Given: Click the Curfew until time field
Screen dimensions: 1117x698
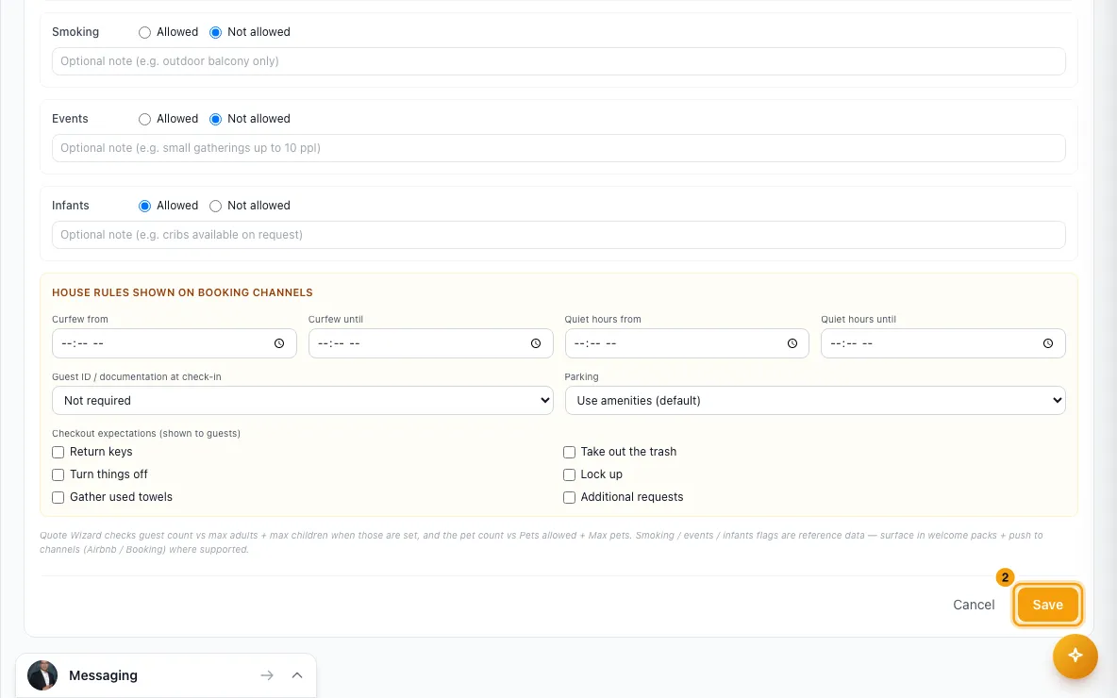Looking at the screenshot, I should (431, 343).
